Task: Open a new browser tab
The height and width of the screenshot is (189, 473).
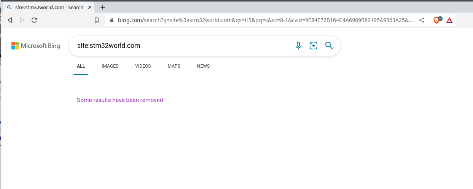Action: tap(103, 7)
